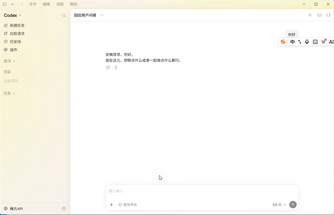The width and height of the screenshot is (334, 215).
Task: Open the 5.5 高 model dropdown
Action: pyautogui.click(x=279, y=204)
